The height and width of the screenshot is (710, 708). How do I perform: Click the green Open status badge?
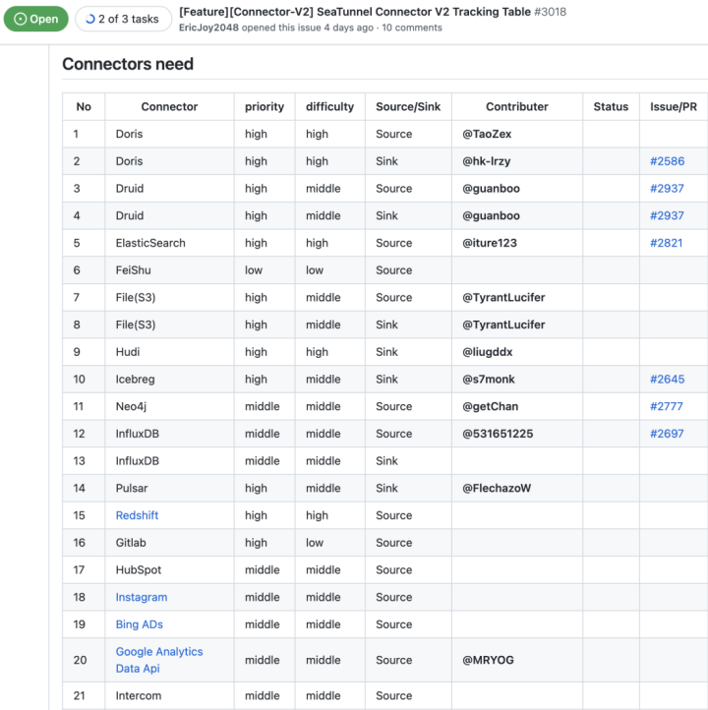pos(36,19)
